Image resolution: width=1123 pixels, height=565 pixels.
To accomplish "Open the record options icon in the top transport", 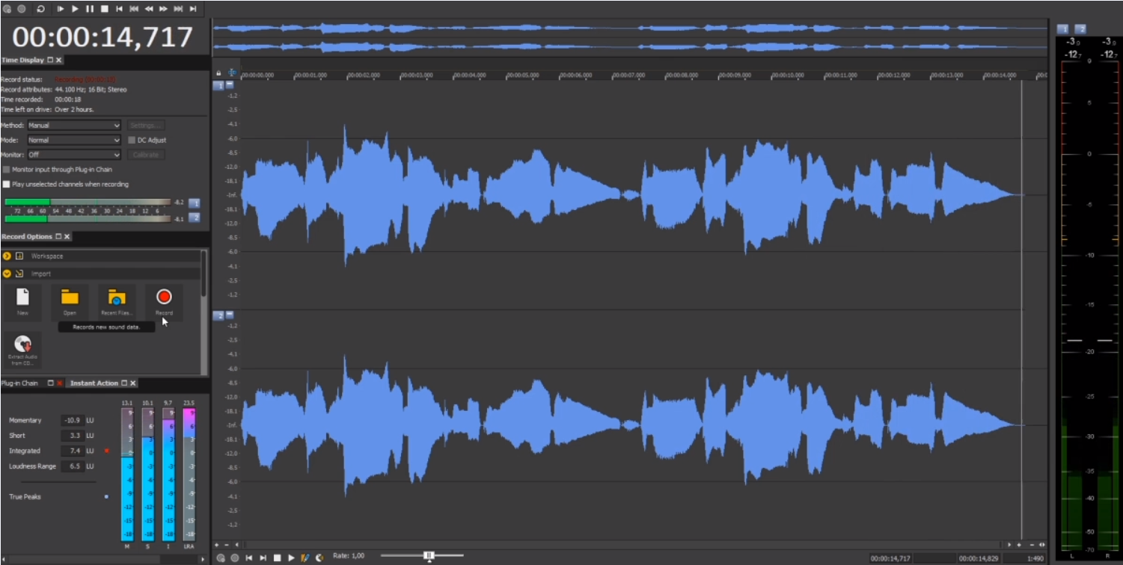I will tap(7, 9).
